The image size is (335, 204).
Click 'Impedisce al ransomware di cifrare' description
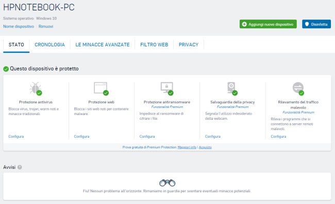[x=161, y=116]
